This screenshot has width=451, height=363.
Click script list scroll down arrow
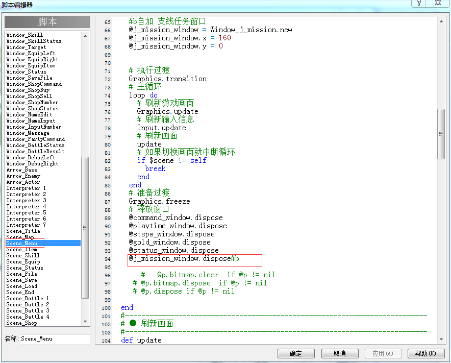85,322
